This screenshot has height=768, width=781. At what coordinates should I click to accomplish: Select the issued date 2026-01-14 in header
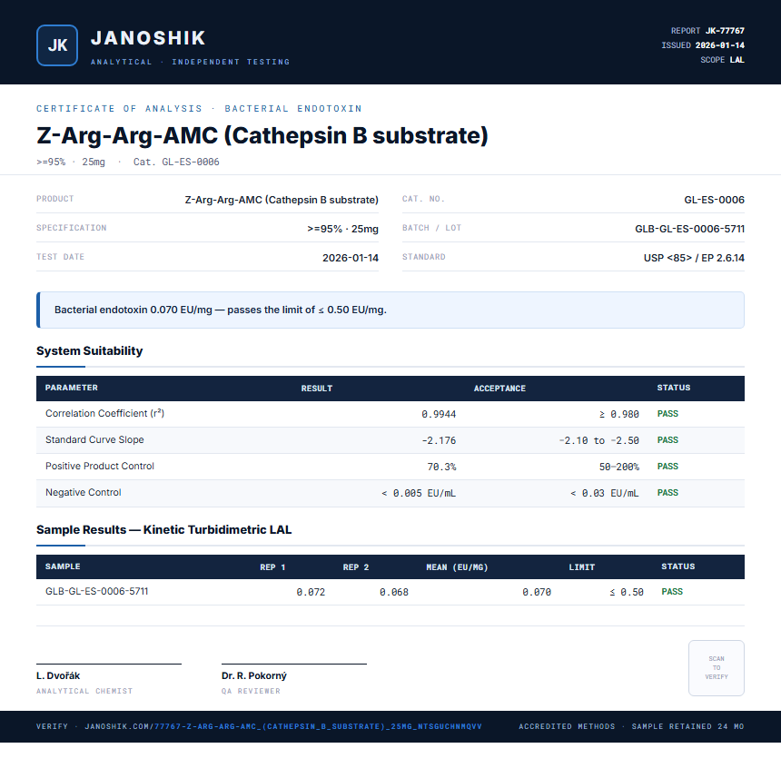point(720,45)
